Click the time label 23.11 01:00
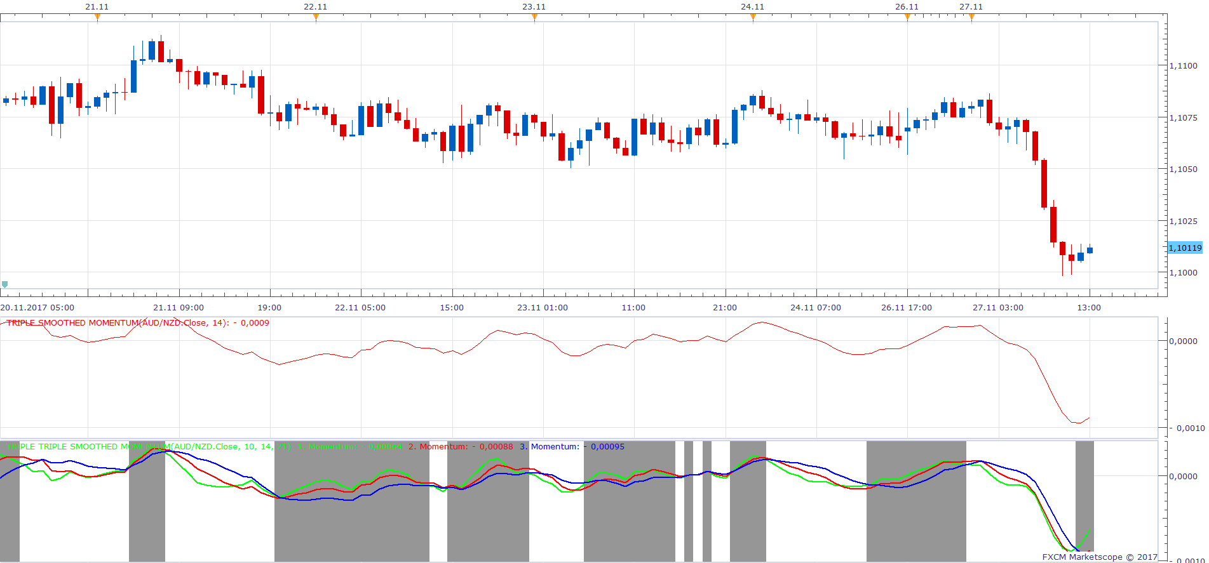Viewport: 1209px width, 563px height. click(x=543, y=307)
